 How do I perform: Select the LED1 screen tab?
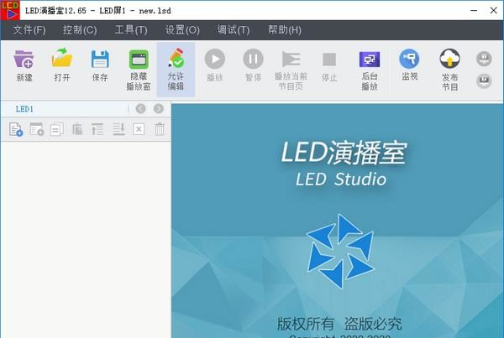click(x=24, y=109)
